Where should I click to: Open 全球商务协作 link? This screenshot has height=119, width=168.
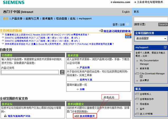tap(147, 99)
